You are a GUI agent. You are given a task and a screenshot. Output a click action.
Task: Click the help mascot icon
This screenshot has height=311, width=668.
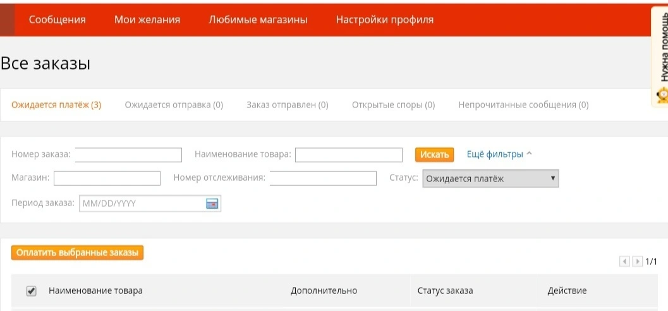tap(662, 95)
